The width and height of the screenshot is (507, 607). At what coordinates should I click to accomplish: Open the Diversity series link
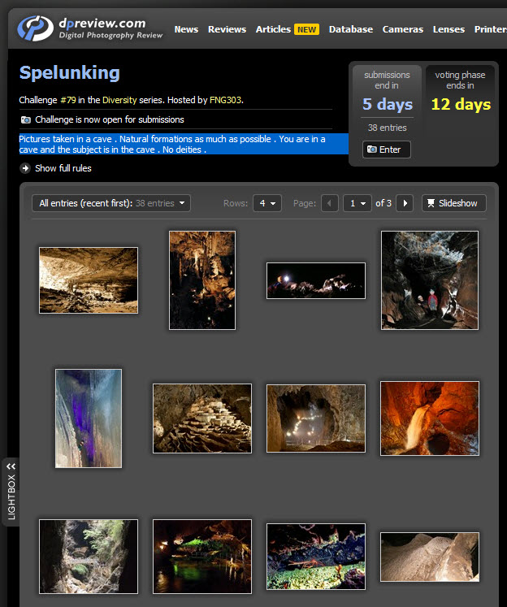(119, 100)
